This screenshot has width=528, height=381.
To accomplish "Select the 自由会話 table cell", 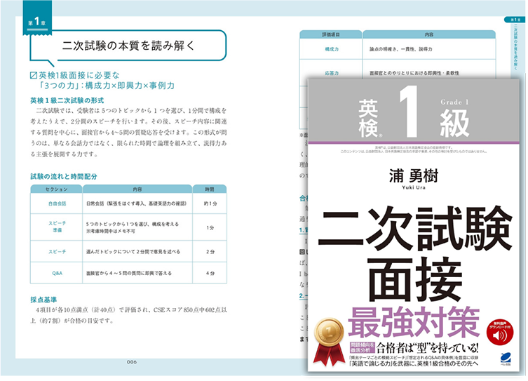I will pos(57,203).
